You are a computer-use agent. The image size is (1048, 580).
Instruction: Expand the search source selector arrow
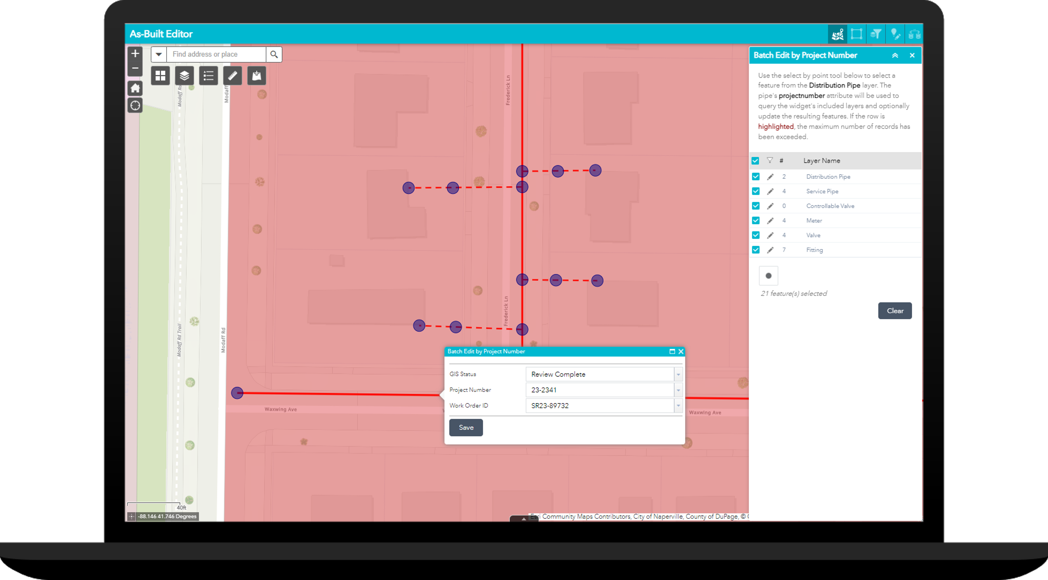(x=159, y=54)
